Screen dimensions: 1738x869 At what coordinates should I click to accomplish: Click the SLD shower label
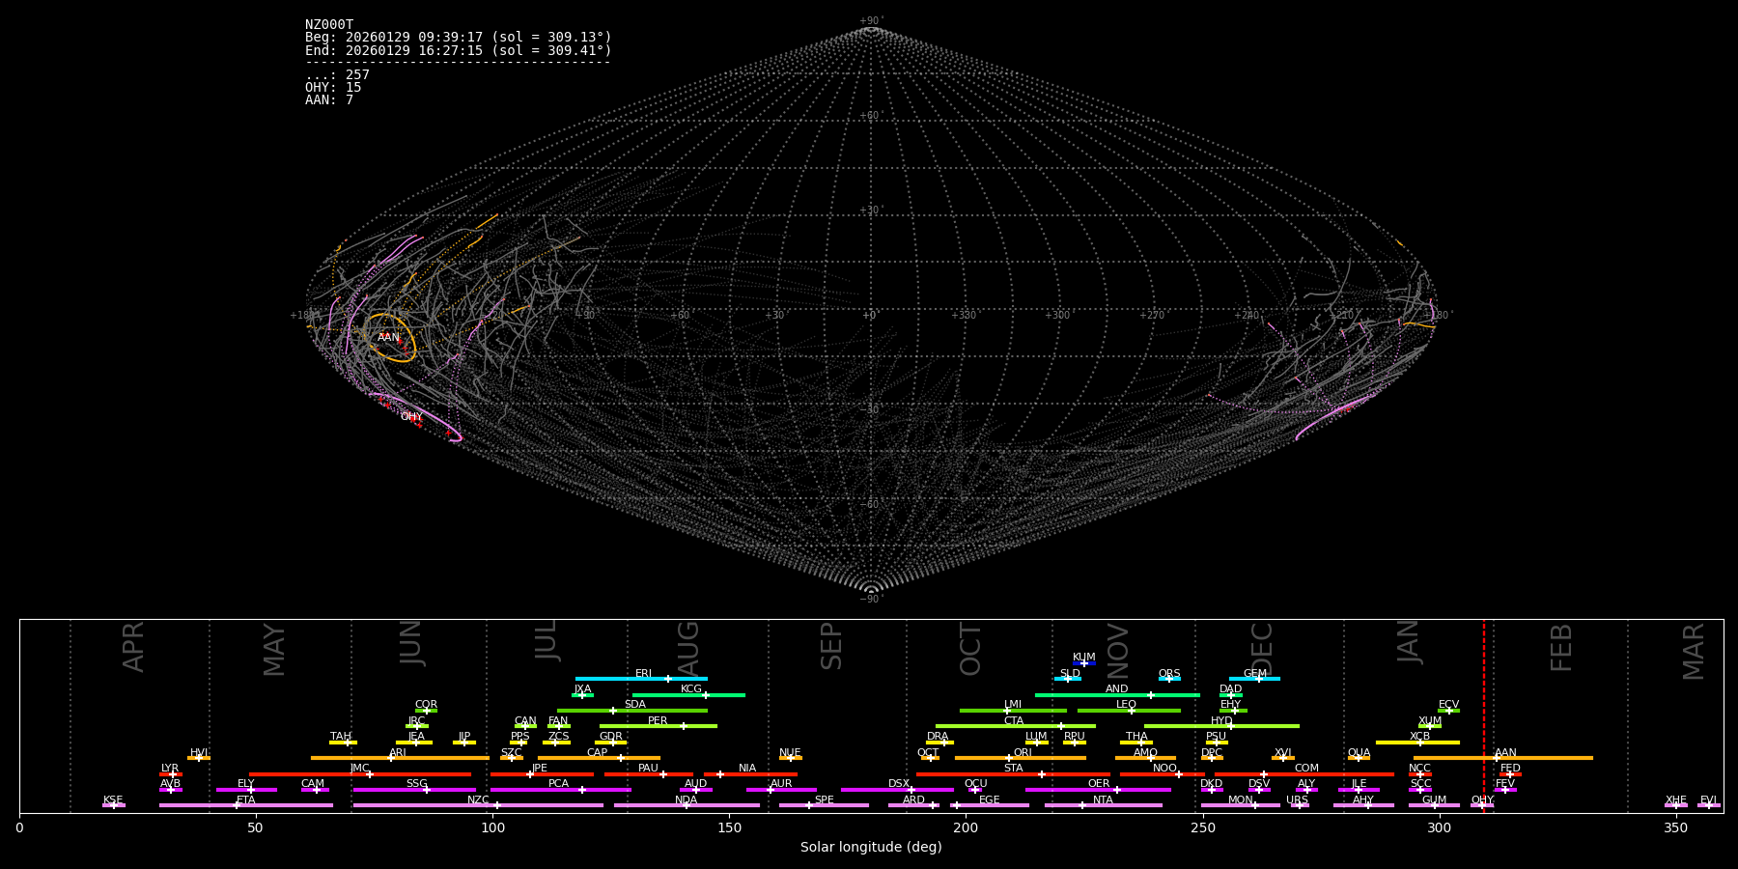click(x=1070, y=674)
